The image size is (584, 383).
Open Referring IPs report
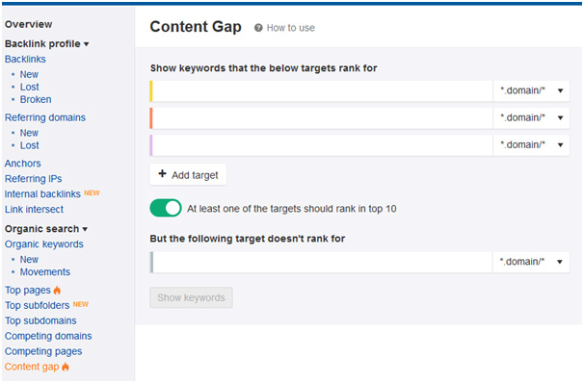[33, 179]
